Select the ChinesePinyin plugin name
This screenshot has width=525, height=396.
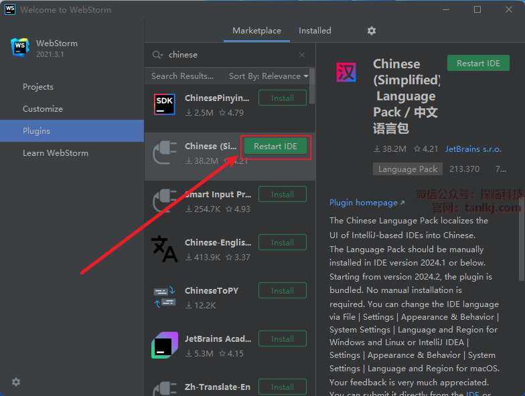(217, 98)
